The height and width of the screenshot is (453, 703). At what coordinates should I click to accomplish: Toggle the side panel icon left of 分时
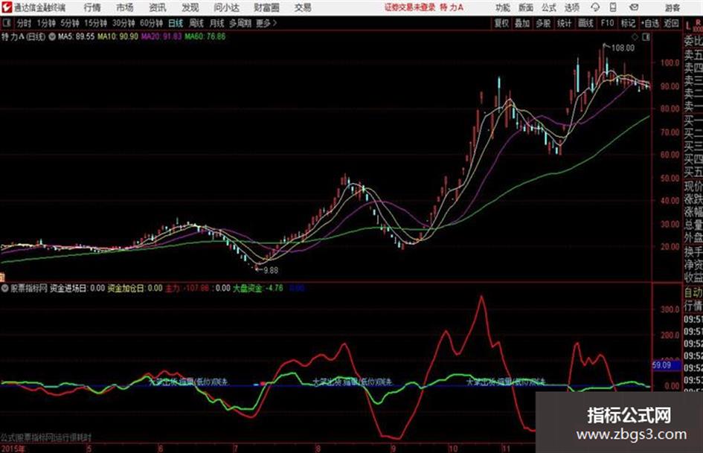(x=7, y=23)
